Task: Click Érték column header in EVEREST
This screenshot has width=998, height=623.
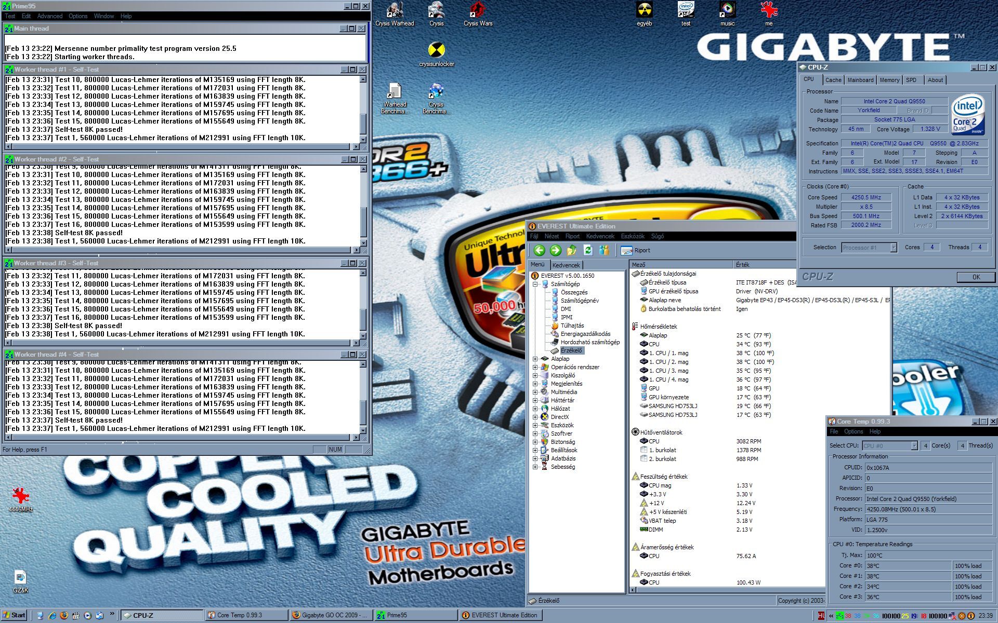Action: click(x=764, y=265)
